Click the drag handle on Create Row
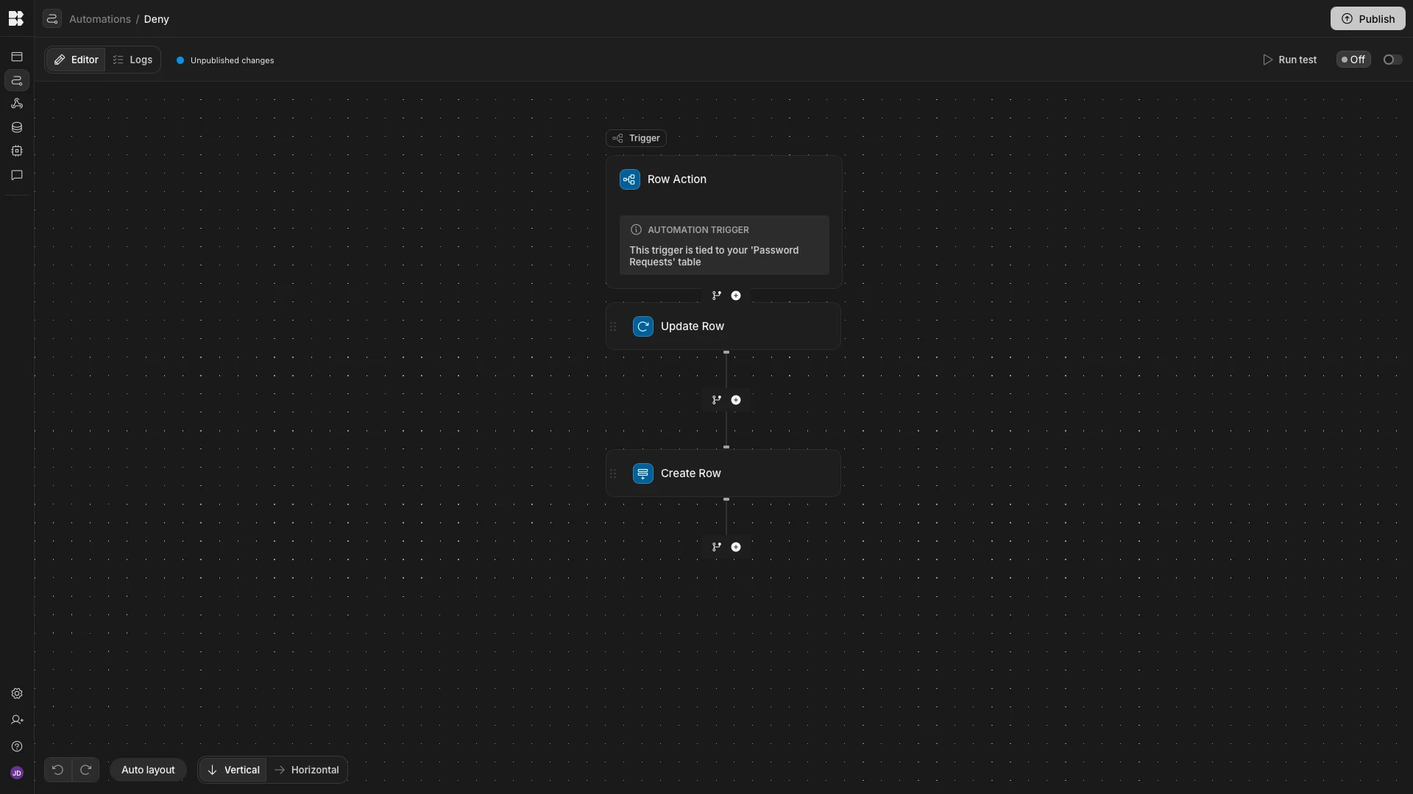1413x794 pixels. tap(613, 473)
